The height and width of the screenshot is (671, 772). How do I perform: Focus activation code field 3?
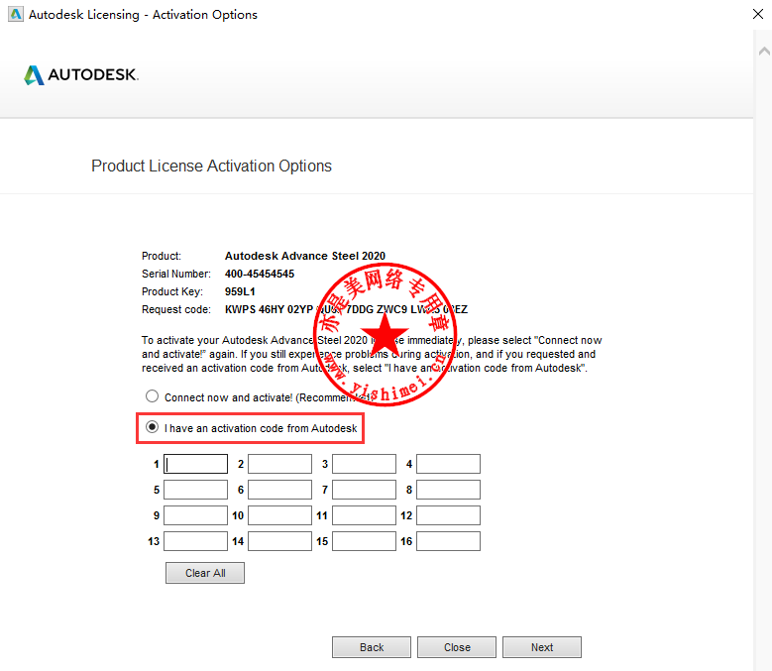click(364, 464)
